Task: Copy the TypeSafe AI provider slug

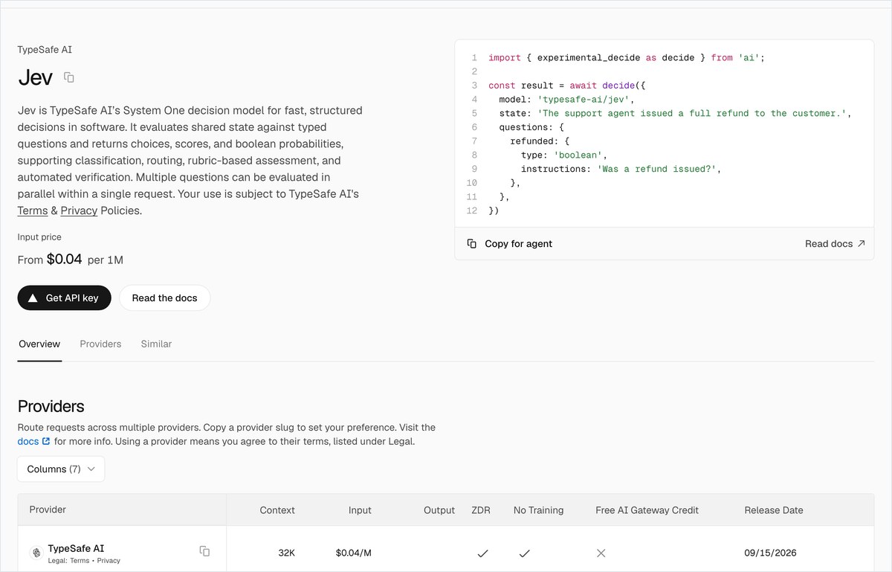Action: (204, 551)
